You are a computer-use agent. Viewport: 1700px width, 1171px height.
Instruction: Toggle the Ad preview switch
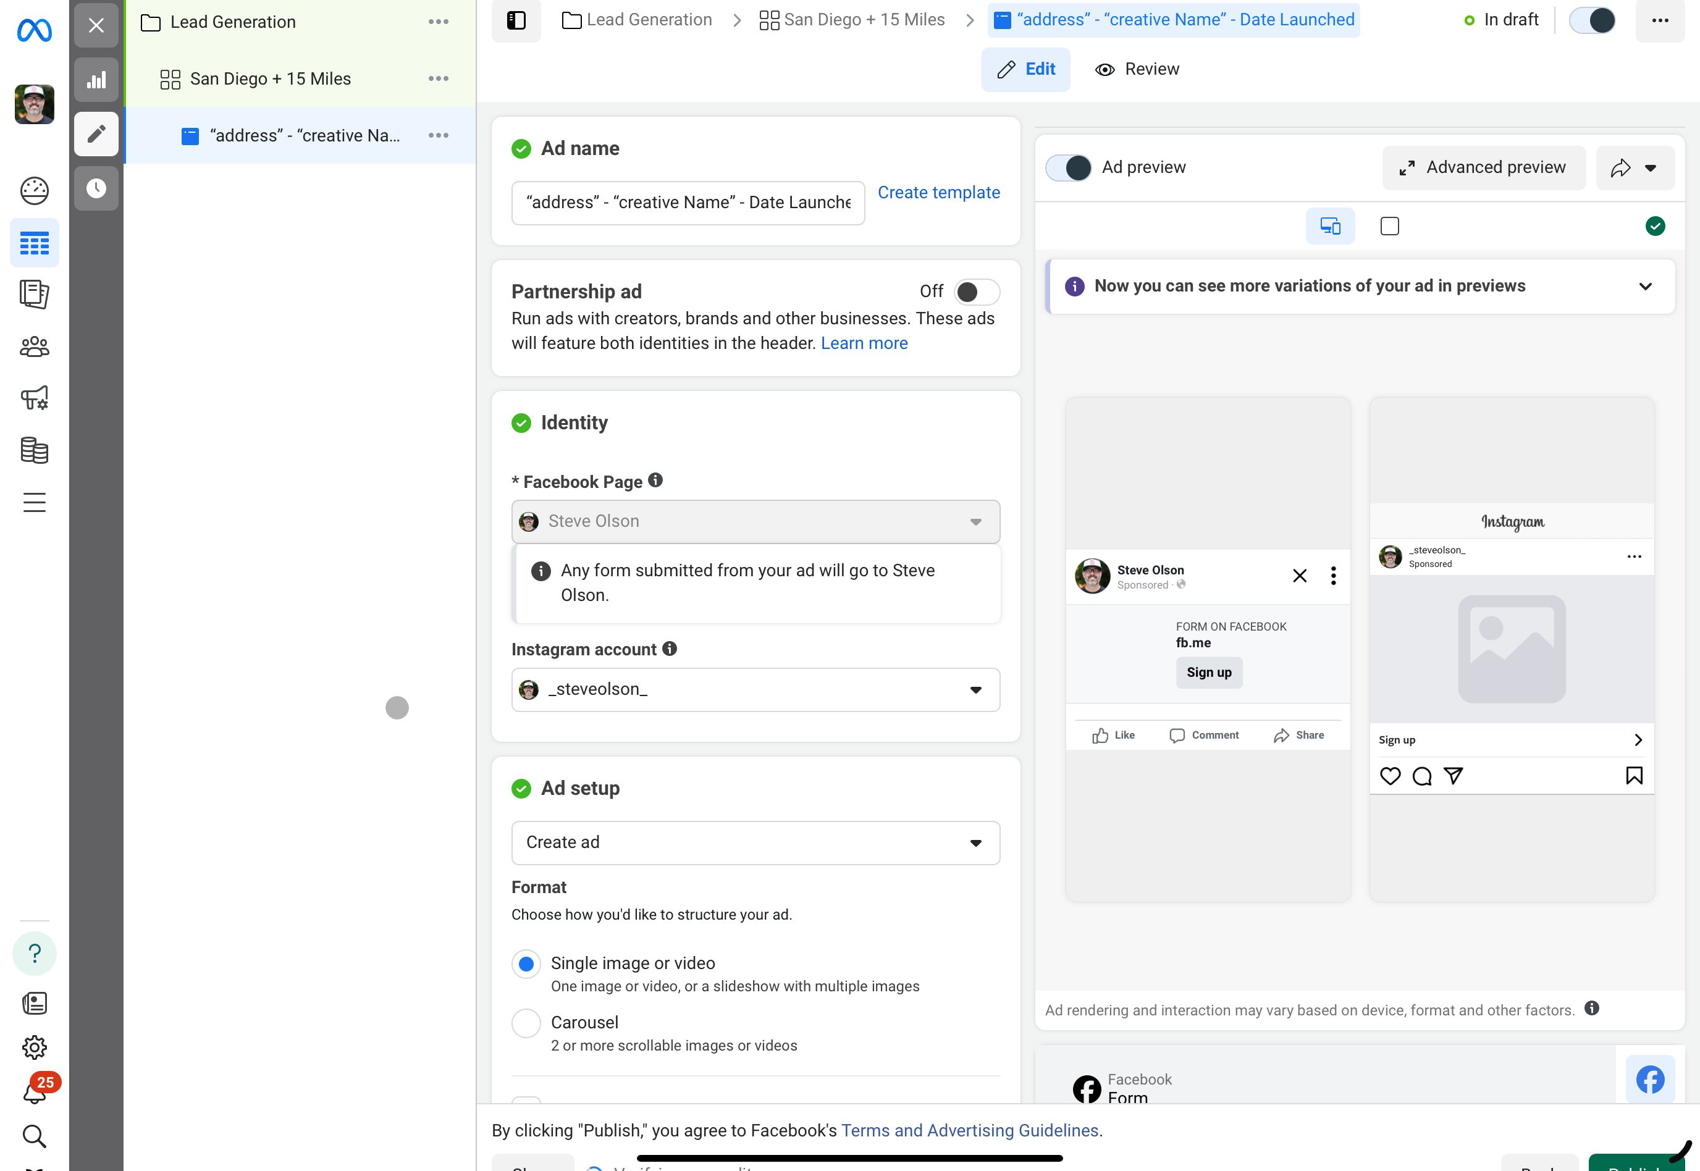point(1068,168)
